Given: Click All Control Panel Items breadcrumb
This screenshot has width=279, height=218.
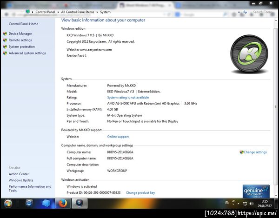Looking at the screenshot, I should click(x=78, y=12).
